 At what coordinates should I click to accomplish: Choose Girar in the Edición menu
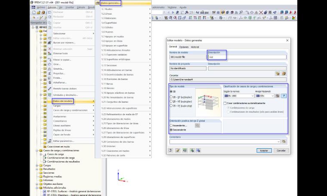click(x=56, y=64)
